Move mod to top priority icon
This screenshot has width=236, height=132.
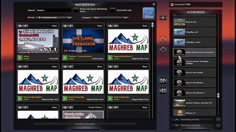coord(218,120)
